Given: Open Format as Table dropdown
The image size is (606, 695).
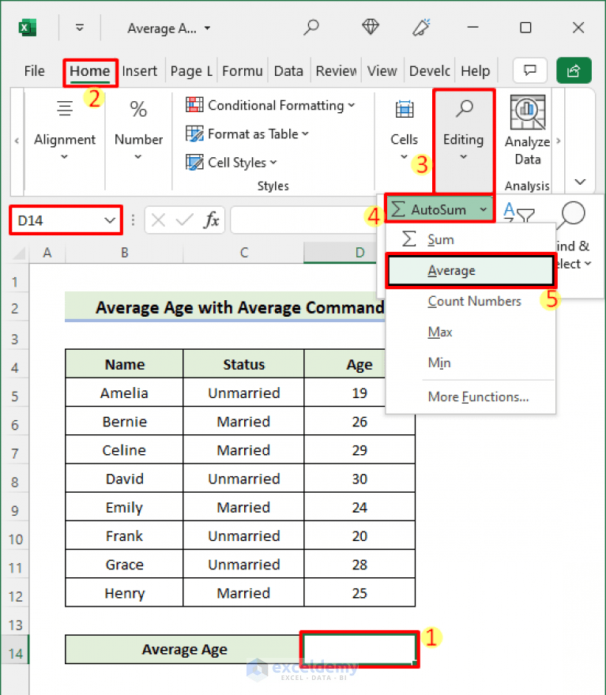Looking at the screenshot, I should (x=247, y=133).
